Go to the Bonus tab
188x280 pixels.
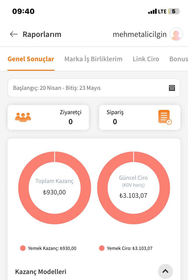178,59
